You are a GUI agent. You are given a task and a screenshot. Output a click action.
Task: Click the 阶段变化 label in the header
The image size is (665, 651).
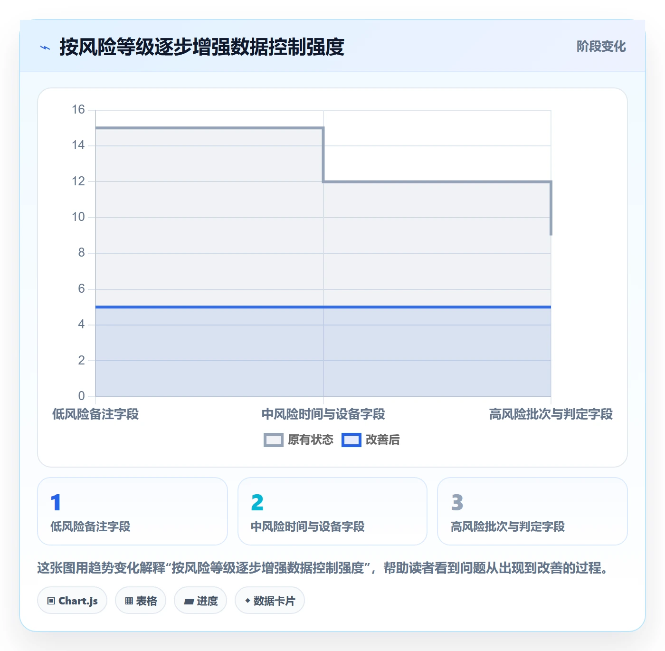click(601, 47)
